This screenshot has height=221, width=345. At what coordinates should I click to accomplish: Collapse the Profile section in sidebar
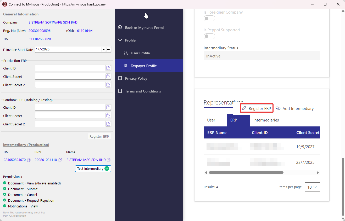(120, 40)
